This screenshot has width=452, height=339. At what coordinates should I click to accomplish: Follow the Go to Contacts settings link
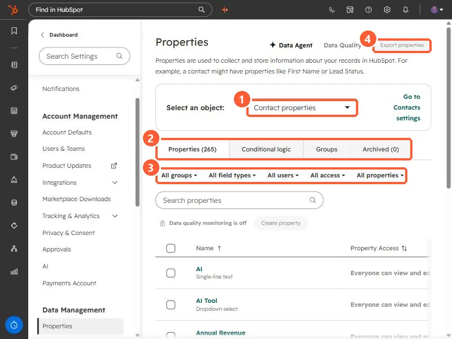coord(407,107)
